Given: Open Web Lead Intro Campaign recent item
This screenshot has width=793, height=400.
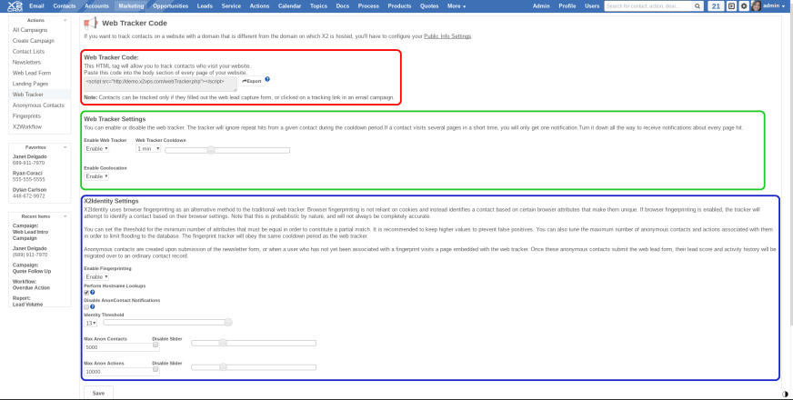Looking at the screenshot, I should click(x=30, y=235).
